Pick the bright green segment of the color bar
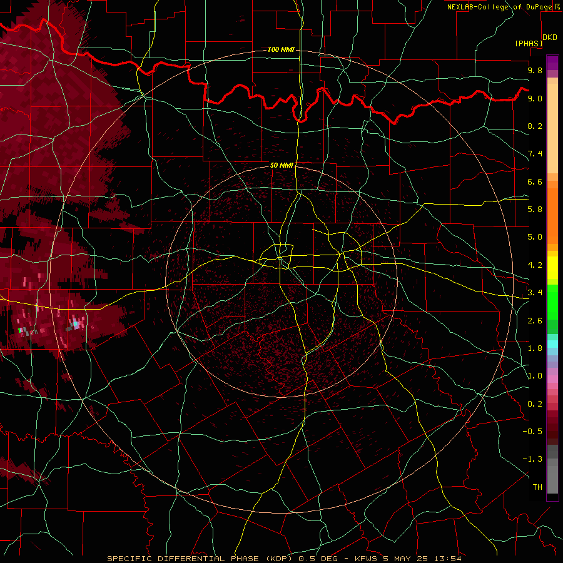Viewport: 563px width, 563px height. point(552,302)
